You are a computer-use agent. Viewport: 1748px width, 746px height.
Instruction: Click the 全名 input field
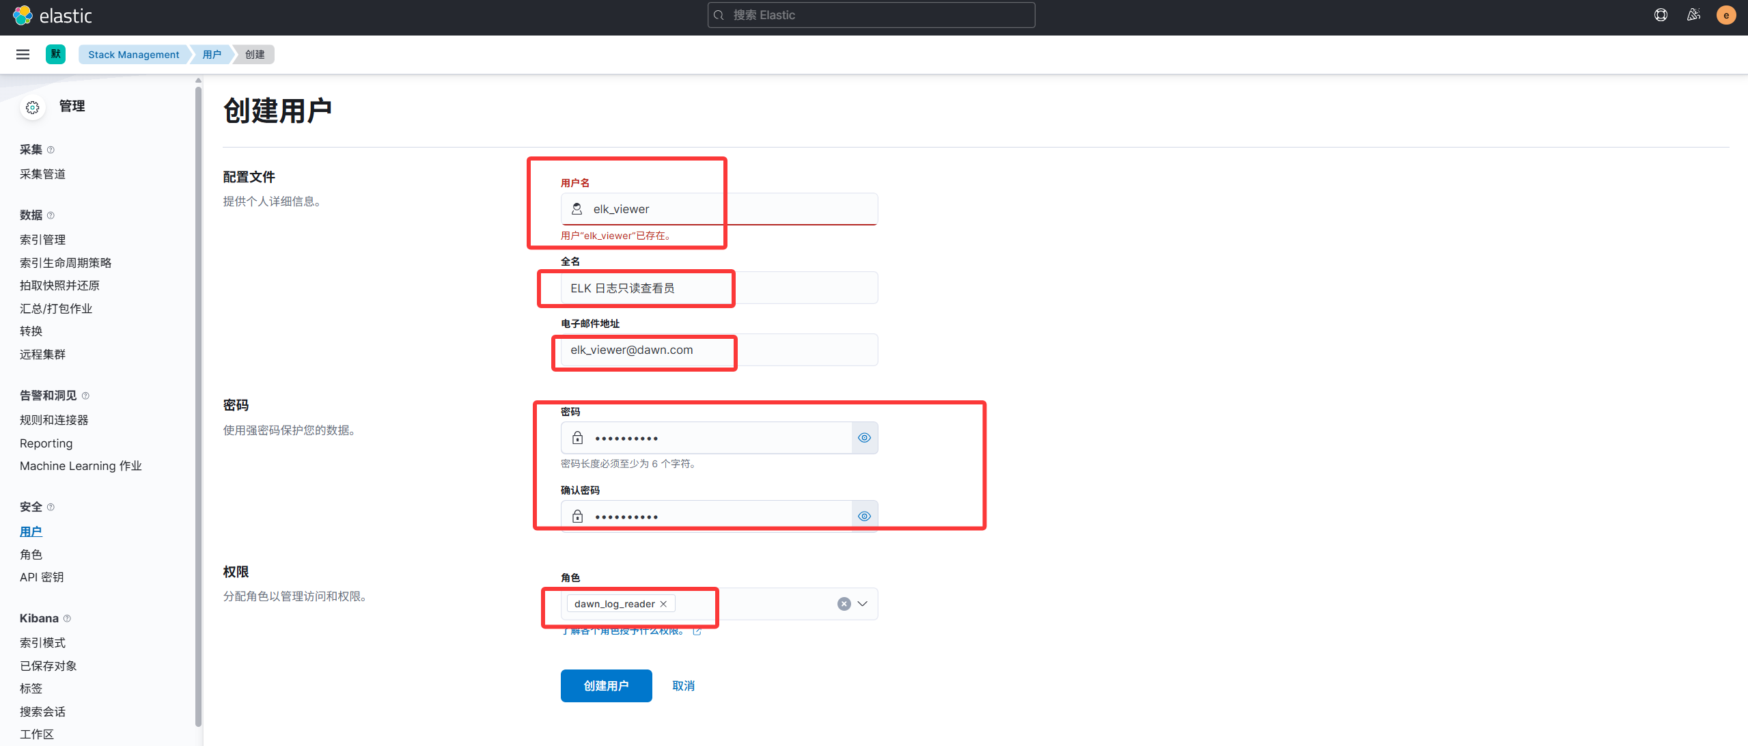click(x=719, y=288)
